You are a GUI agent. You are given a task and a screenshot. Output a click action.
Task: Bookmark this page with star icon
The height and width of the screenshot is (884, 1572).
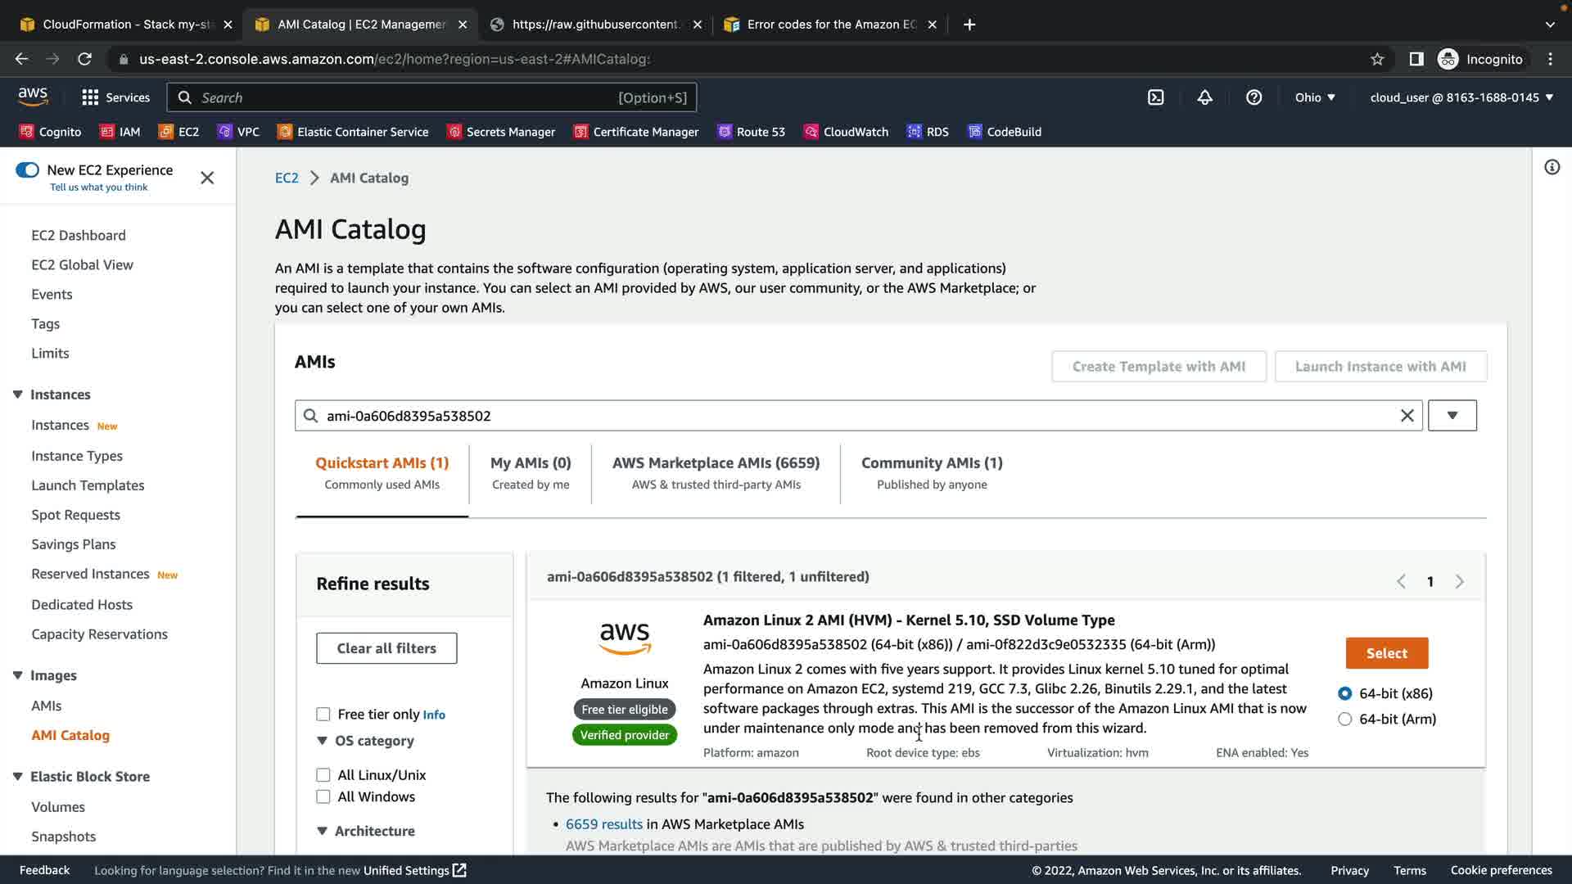1377,59
